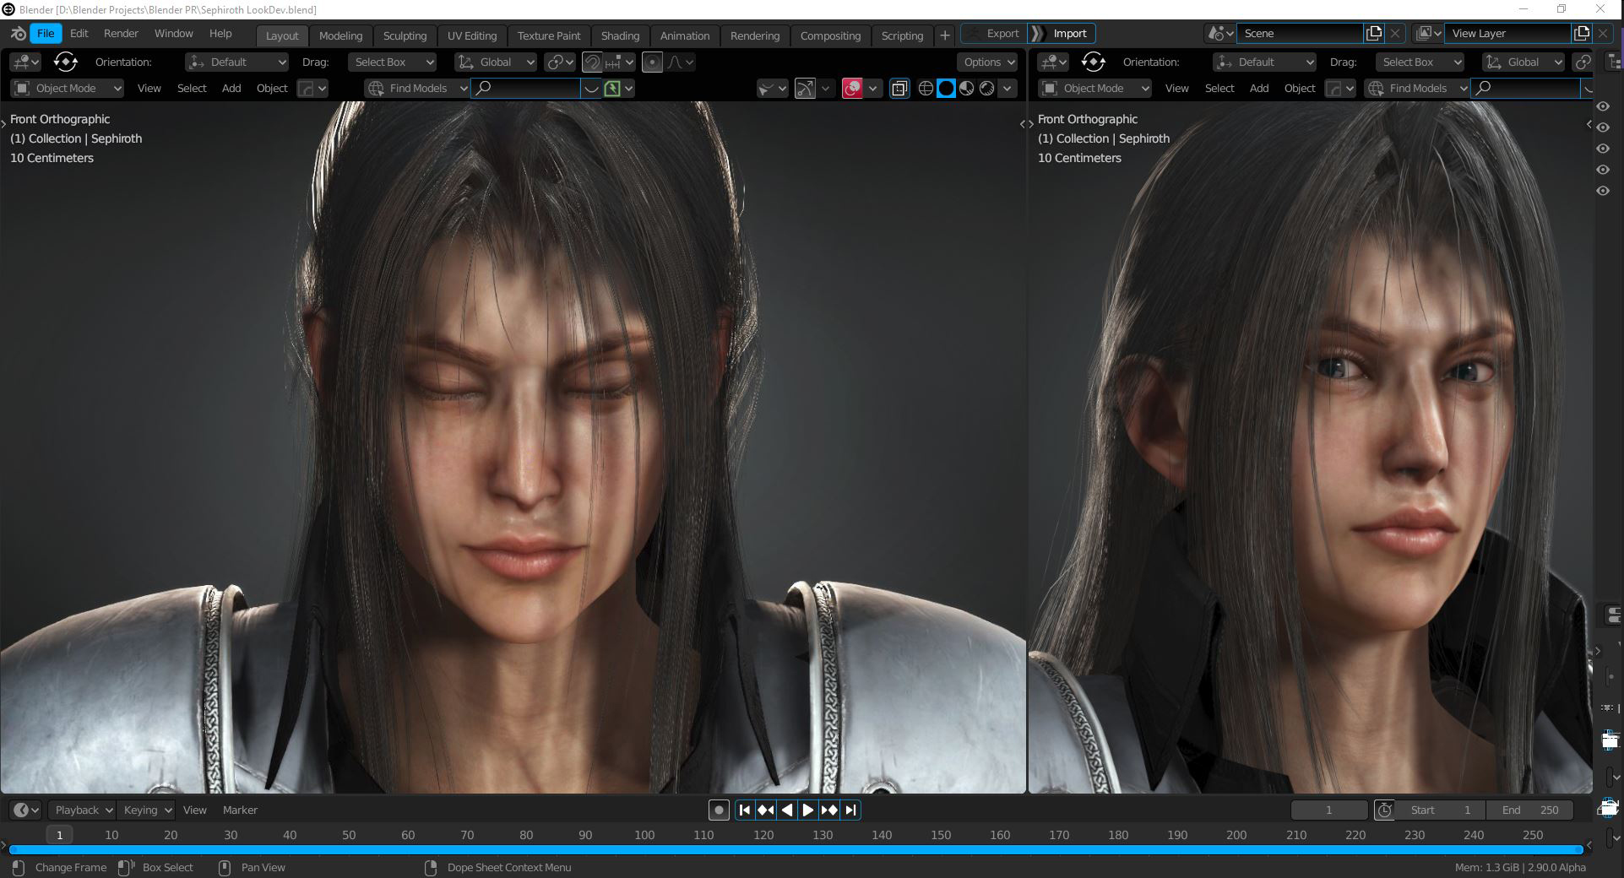
Task: Open the Edit menu
Action: coord(79,34)
